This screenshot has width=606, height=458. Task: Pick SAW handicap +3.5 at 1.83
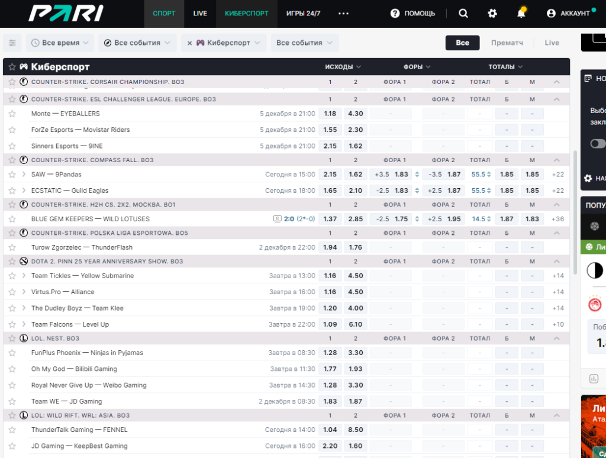pyautogui.click(x=391, y=175)
